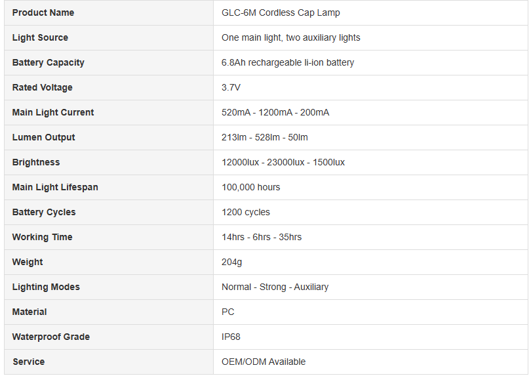
Task: Click the 6.8Ah rechargeable li-ion battery value
Action: point(288,63)
